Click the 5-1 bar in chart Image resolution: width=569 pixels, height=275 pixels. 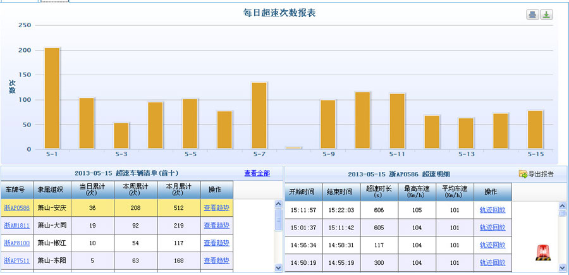click(x=52, y=98)
